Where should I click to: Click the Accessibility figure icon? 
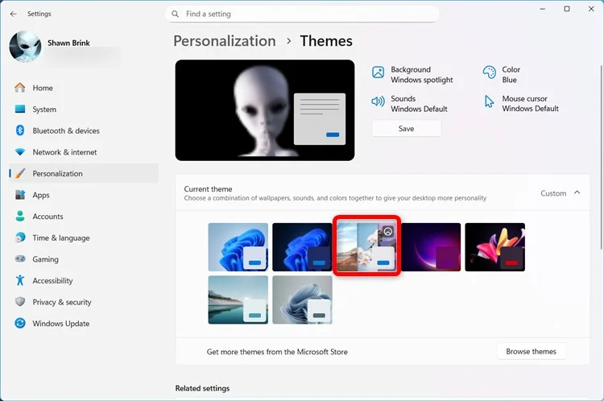click(20, 280)
